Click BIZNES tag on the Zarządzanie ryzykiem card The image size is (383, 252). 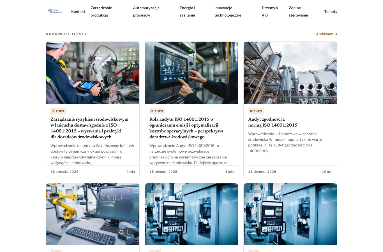(x=58, y=111)
